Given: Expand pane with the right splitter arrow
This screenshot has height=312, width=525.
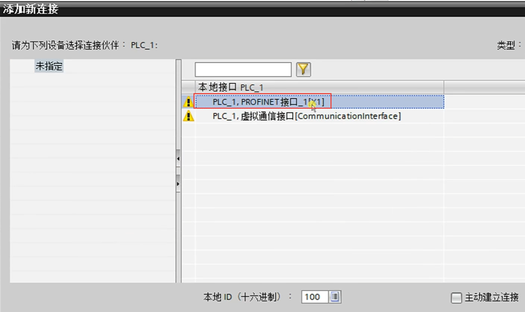Looking at the screenshot, I should (x=178, y=184).
